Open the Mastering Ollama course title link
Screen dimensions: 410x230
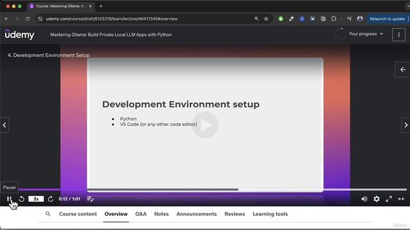[x=111, y=34]
